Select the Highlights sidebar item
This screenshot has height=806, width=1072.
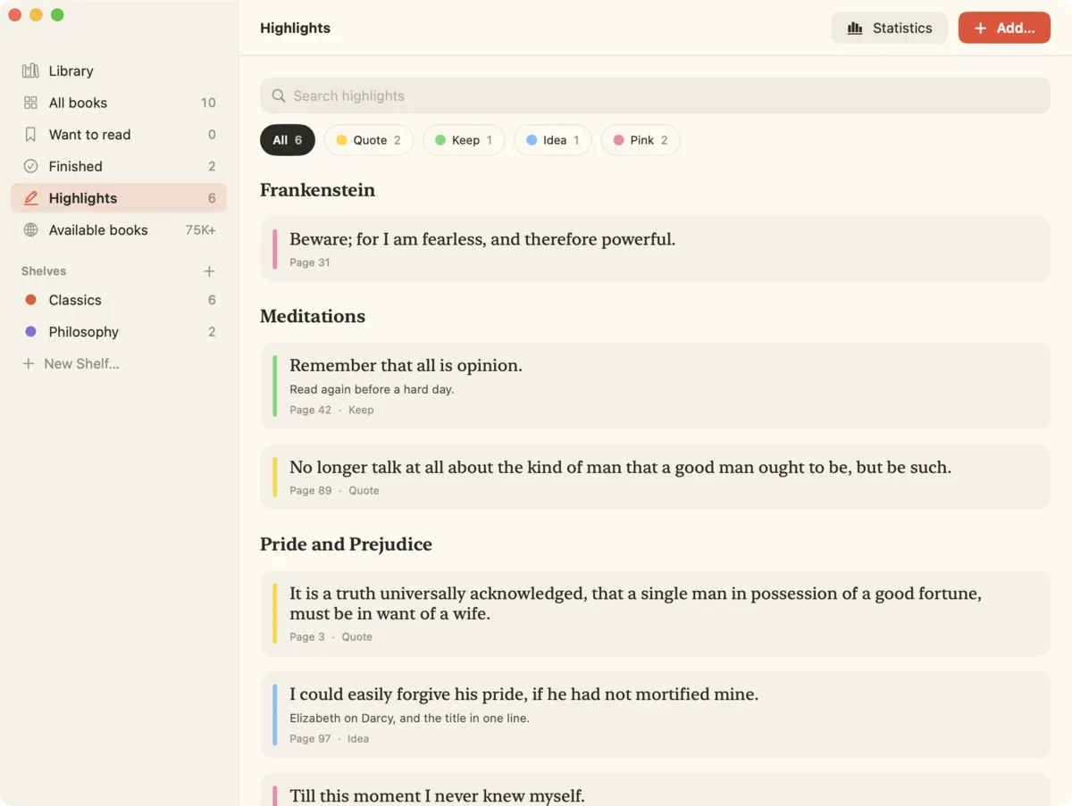119,198
